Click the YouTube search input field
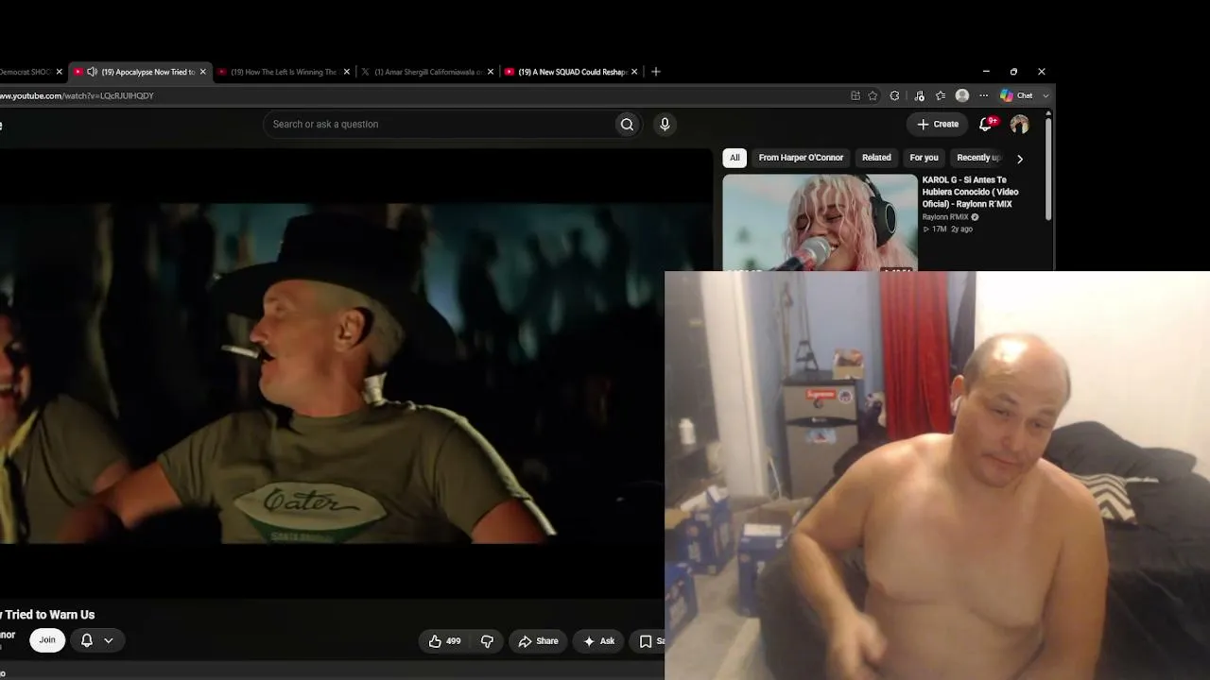The height and width of the screenshot is (680, 1210). [x=439, y=125]
